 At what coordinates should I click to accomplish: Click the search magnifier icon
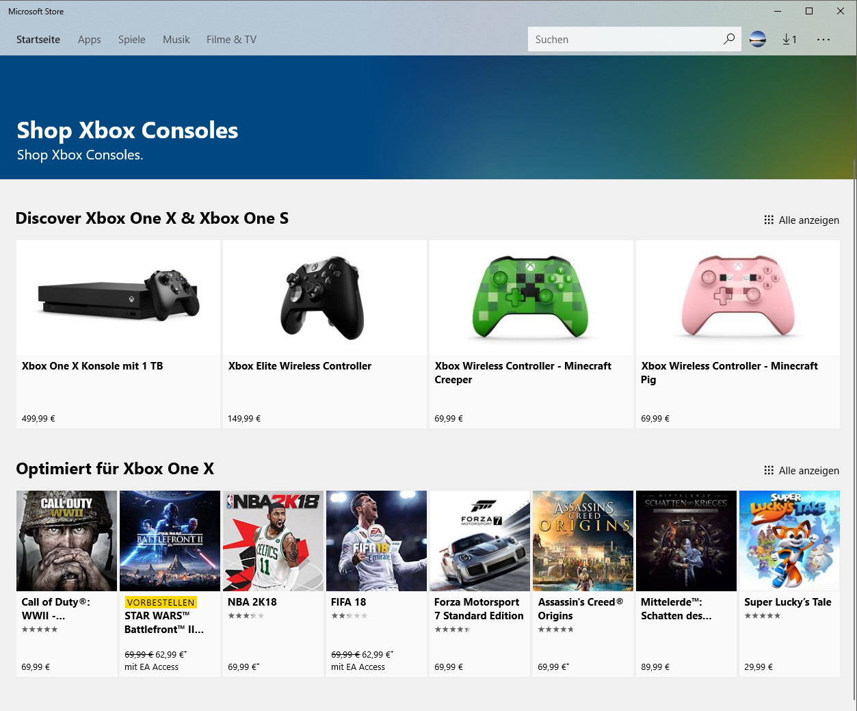[x=729, y=39]
